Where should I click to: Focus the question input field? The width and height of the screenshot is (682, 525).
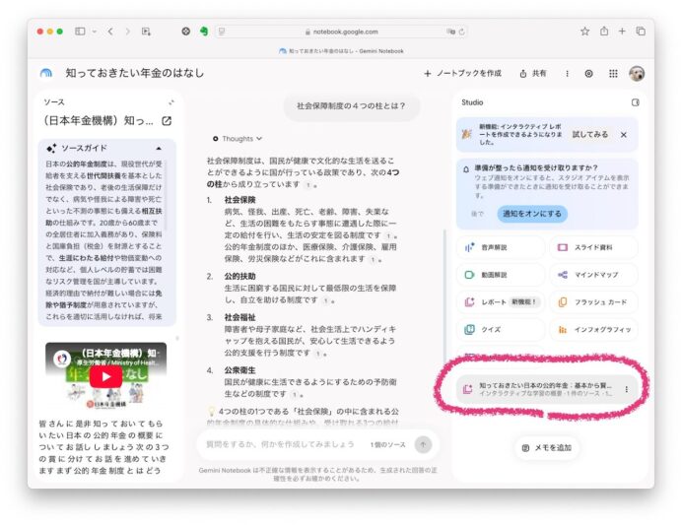coord(280,444)
